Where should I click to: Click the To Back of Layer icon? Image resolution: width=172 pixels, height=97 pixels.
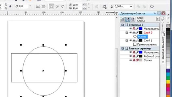(x=144, y=6)
